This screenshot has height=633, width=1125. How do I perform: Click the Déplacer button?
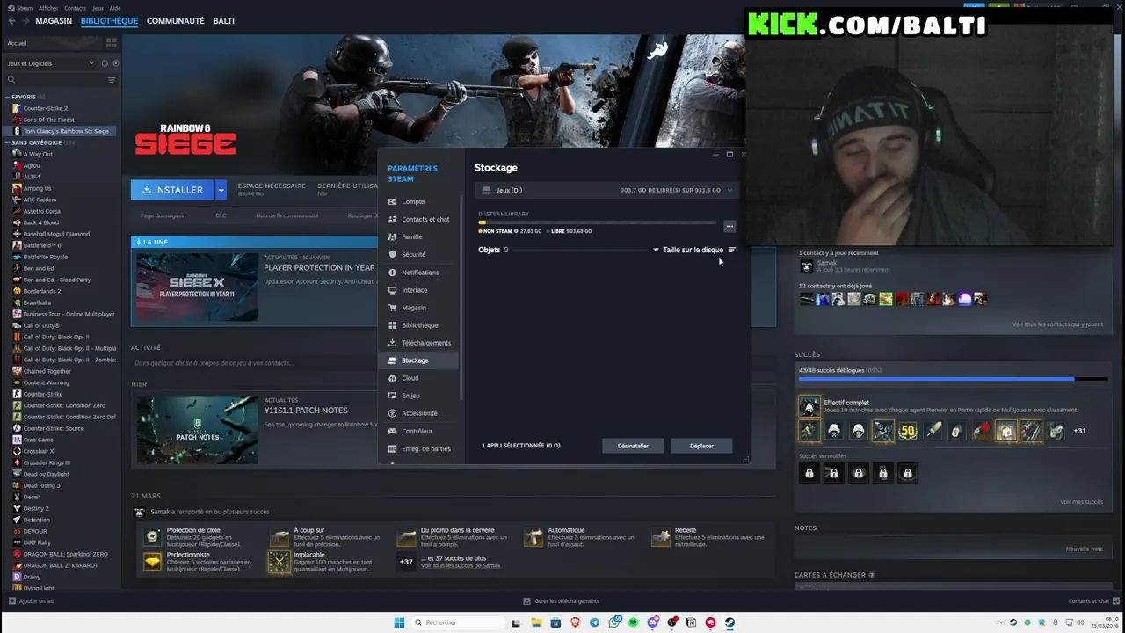(701, 446)
